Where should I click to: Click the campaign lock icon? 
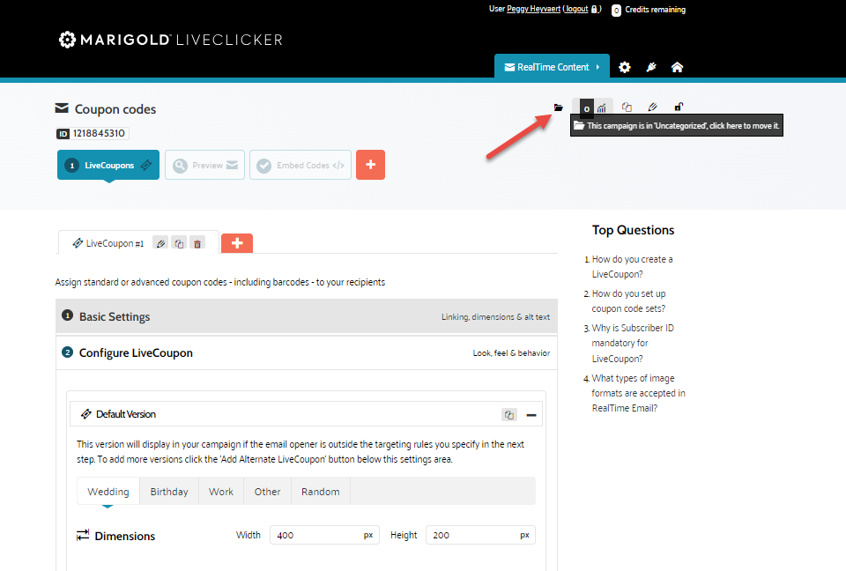(x=679, y=108)
